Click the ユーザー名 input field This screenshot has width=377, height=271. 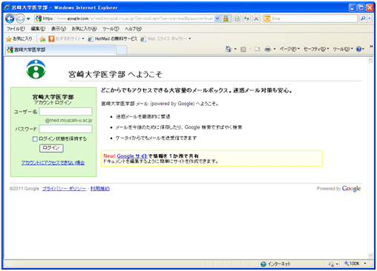pyautogui.click(x=66, y=112)
